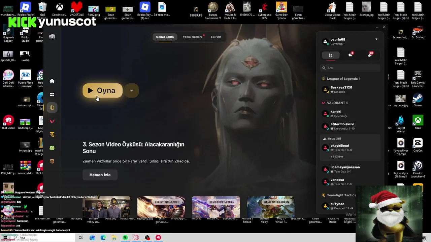Switch to Genel Bakış tab
Screen dimensions: 431x242
click(165, 37)
